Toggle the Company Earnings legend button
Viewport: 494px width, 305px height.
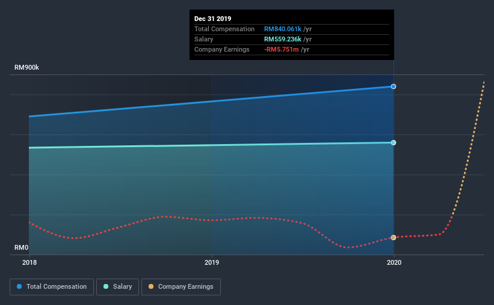[181, 287]
